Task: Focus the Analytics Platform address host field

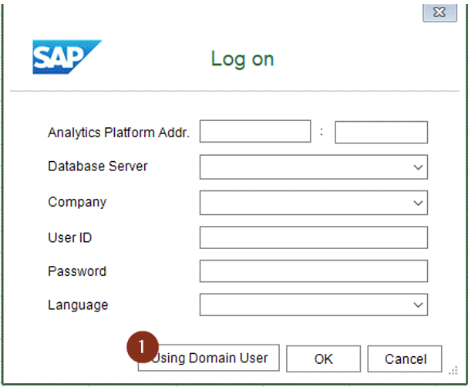Action: 254,132
